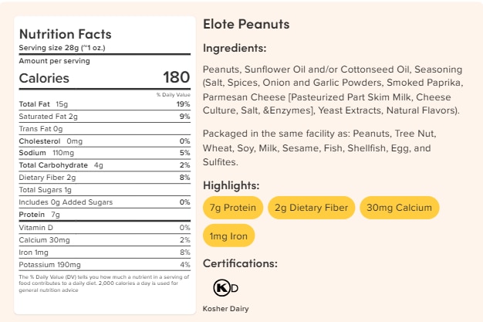The width and height of the screenshot is (483, 322).
Task: Click the Potassium 190mg row
Action: click(x=104, y=263)
